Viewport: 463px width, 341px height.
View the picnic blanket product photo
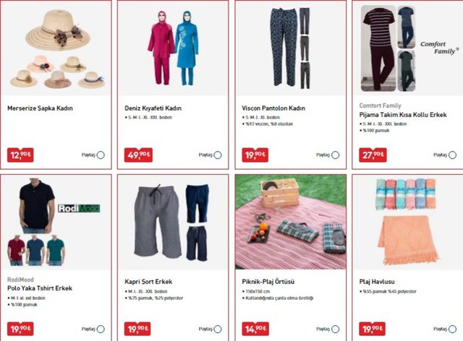pos(291,222)
